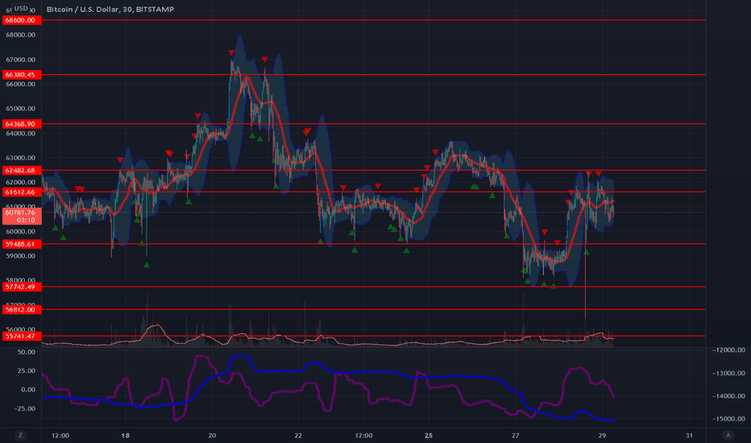Click the 12:00 time label between 22 and 25
Screen dimensions: 751x443
(363, 435)
